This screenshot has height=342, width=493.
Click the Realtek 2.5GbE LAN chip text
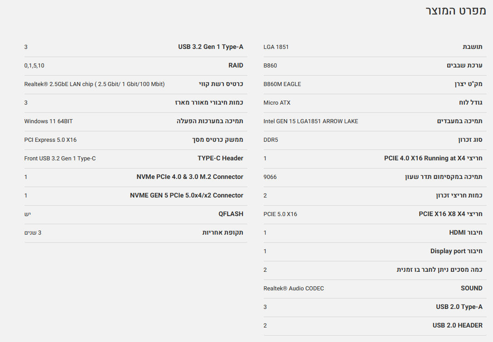[94, 84]
